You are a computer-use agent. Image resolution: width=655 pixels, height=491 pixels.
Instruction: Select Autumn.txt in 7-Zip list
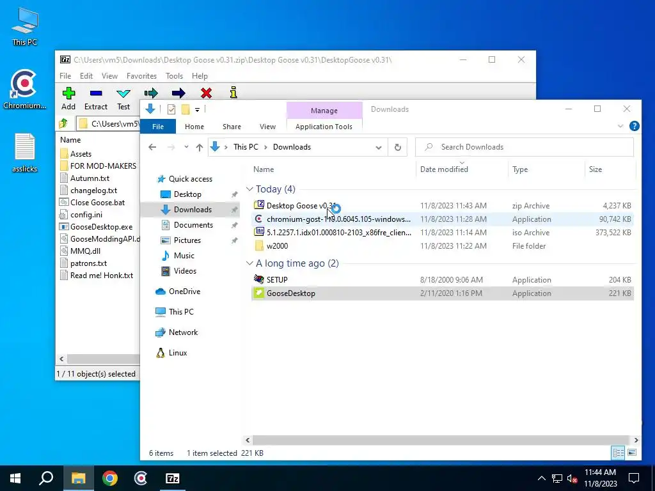pos(85,178)
